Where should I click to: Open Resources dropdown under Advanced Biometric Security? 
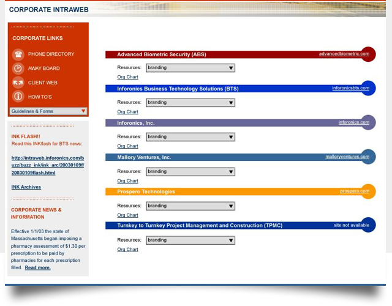190,68
